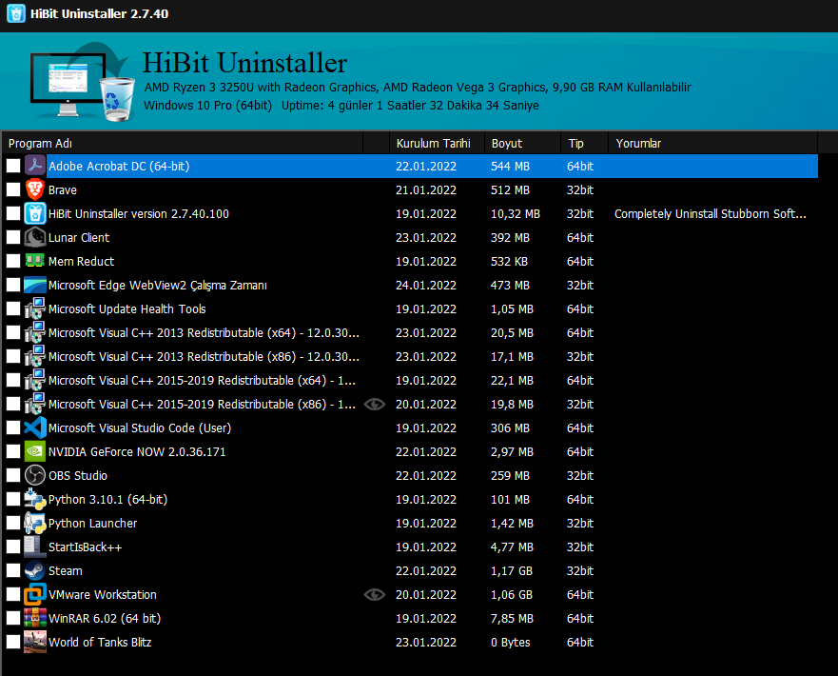The height and width of the screenshot is (676, 838).
Task: Click the 1,06 GB size of VMware
Action: (512, 595)
